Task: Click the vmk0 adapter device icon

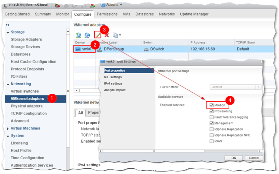Action: (x=78, y=49)
